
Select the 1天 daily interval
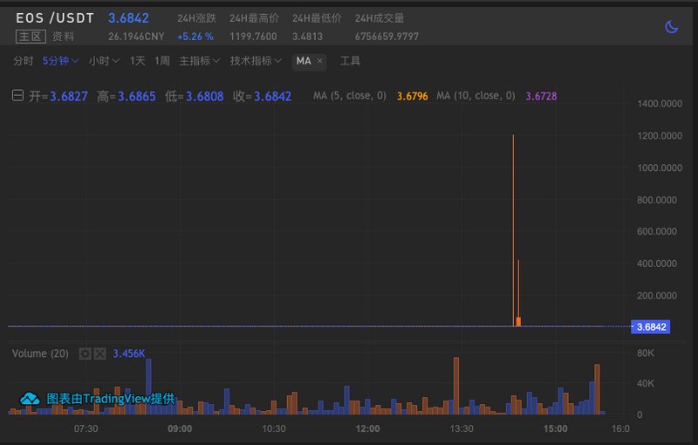138,61
